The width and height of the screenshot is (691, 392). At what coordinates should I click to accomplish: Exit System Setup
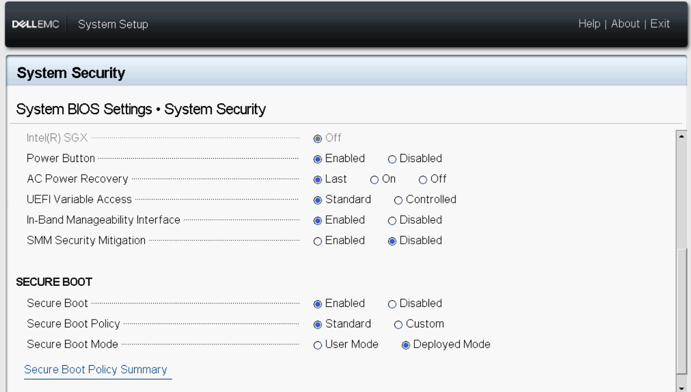[660, 24]
